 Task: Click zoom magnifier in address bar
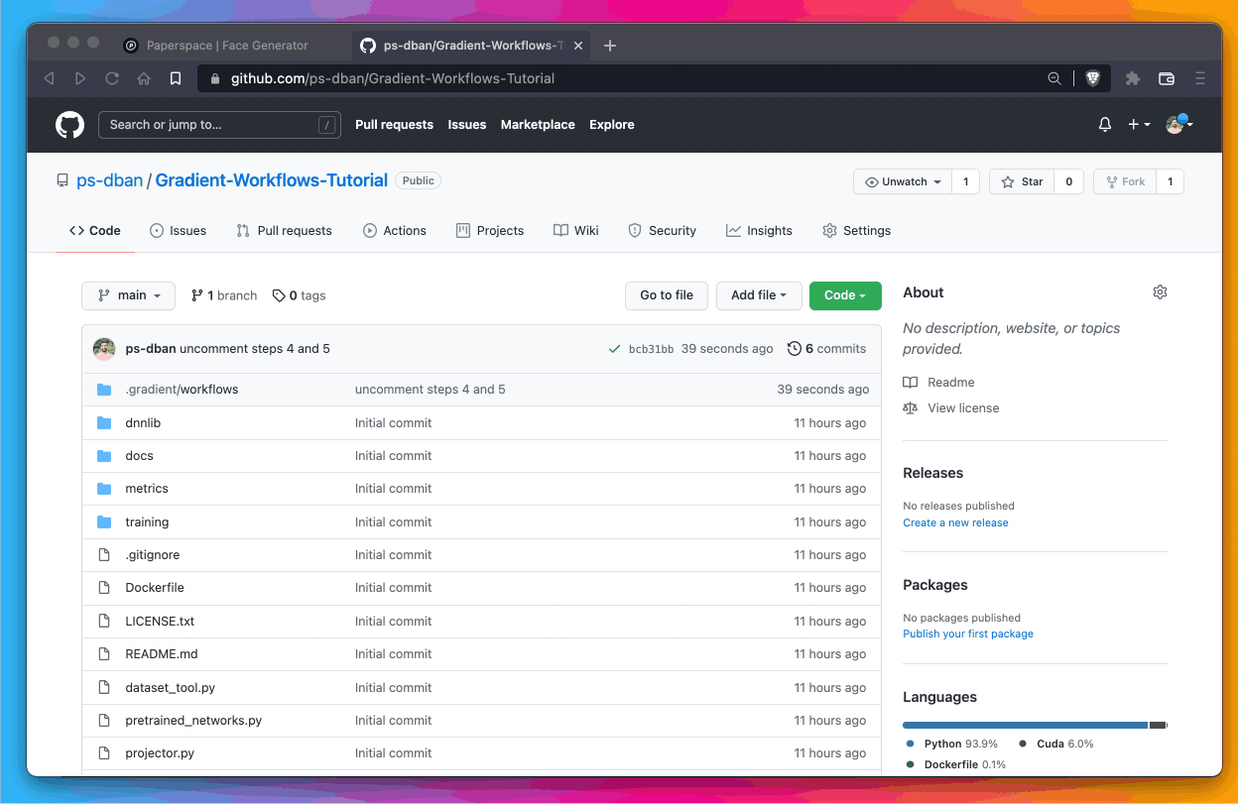(1054, 78)
